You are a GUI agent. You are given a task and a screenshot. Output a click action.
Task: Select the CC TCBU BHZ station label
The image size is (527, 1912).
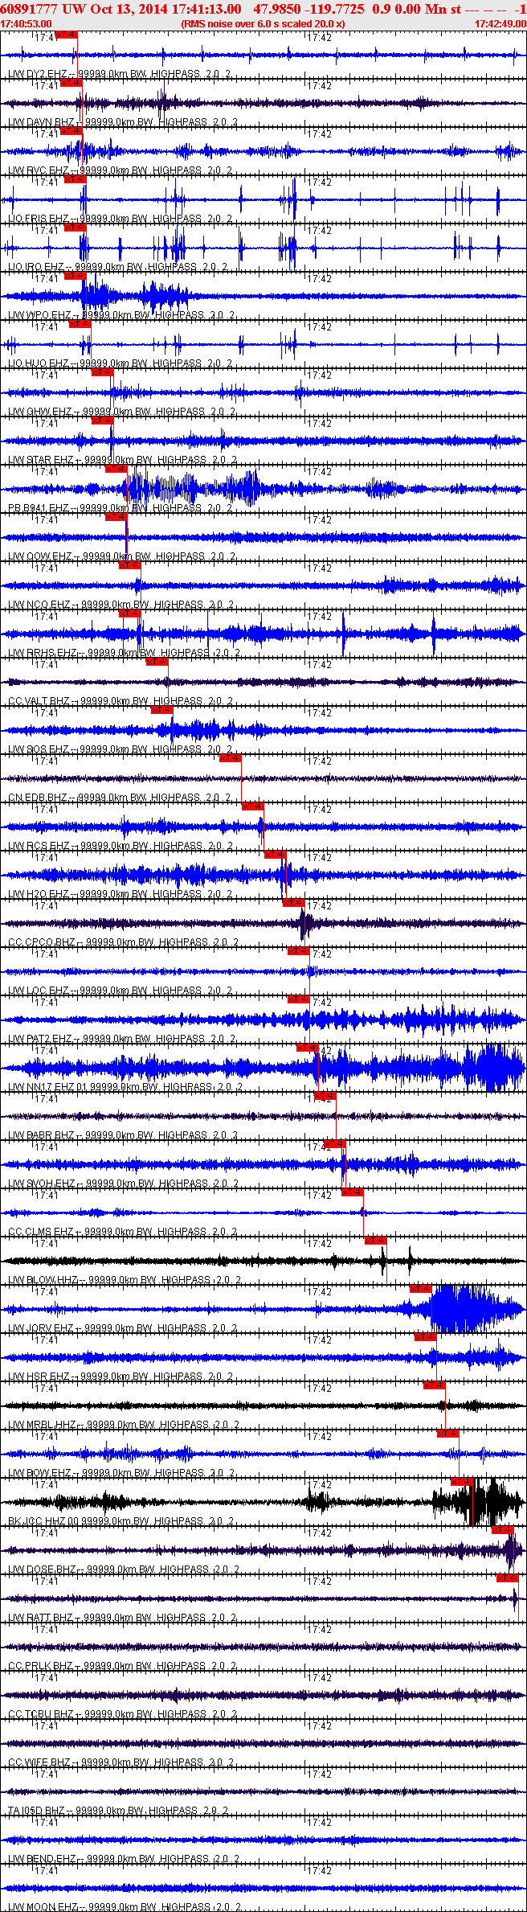pos(41,1714)
